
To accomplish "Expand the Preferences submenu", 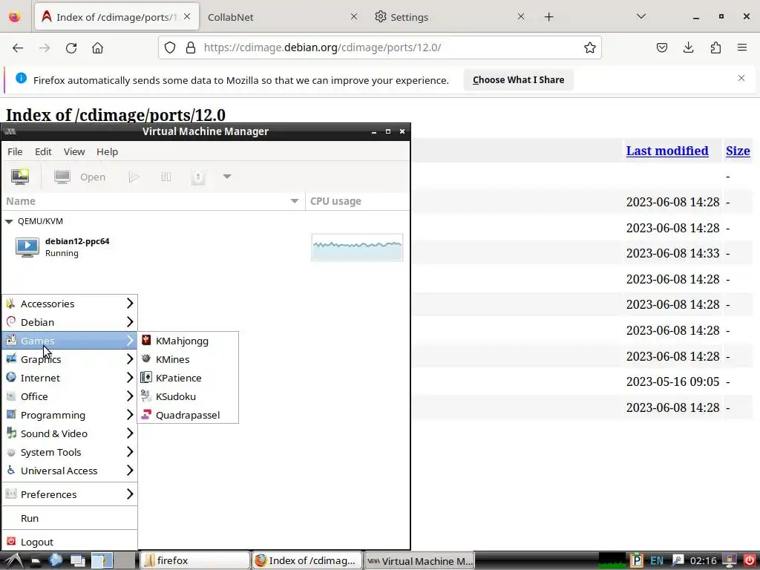I will [x=70, y=494].
